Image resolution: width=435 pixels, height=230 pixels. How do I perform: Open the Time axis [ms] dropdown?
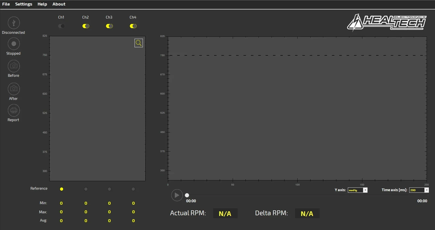coord(426,190)
